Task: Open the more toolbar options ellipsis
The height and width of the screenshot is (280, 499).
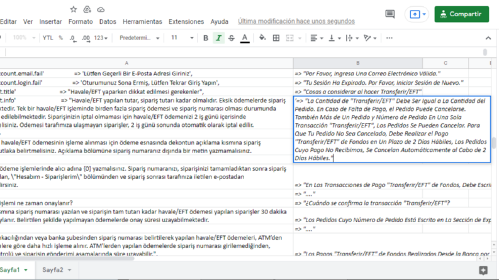Action: click(x=390, y=38)
